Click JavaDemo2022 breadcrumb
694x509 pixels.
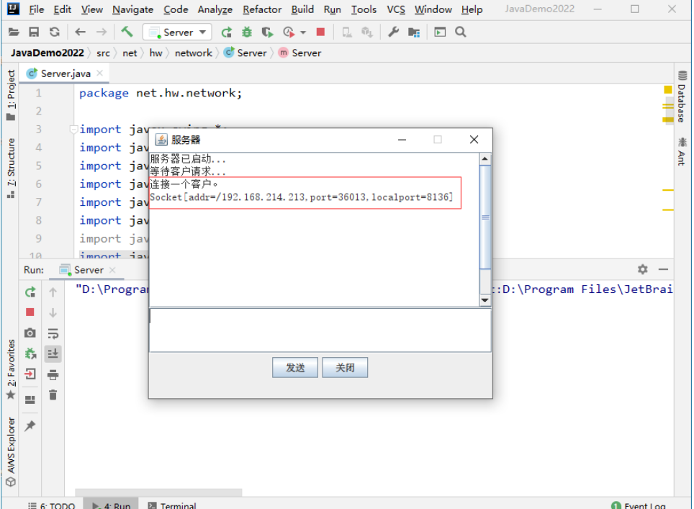point(48,53)
